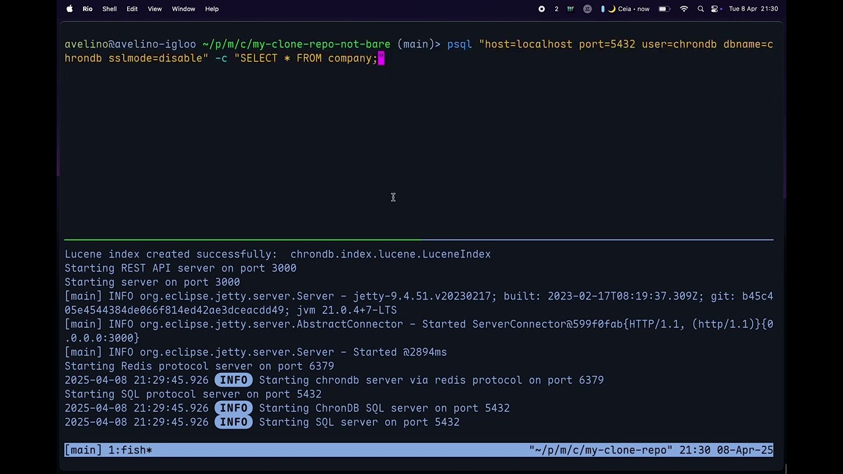Click the shell prompt path '~/p/m/c/my-clone-repo-not-bare'
Viewport: 843px width, 474px height.
[296, 44]
